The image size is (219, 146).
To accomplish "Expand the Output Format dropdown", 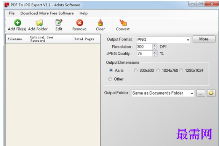I will point(188,40).
